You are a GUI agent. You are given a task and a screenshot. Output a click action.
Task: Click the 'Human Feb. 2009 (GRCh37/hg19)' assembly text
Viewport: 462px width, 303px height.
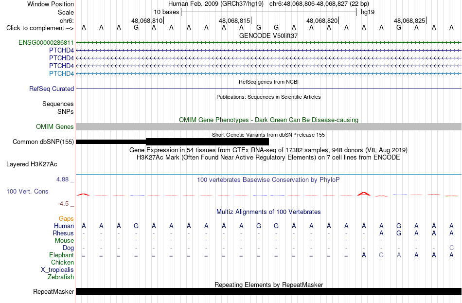[216, 4]
